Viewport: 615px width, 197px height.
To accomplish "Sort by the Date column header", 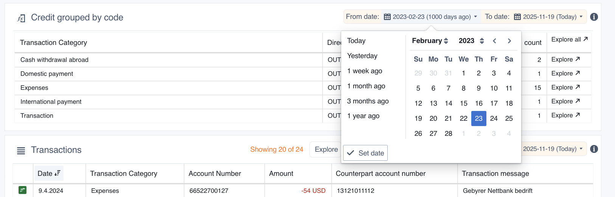I will (x=49, y=174).
